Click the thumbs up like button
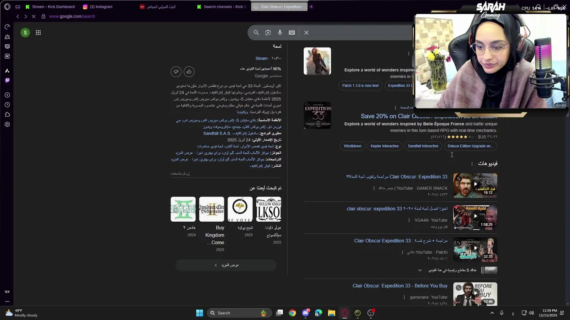 189,72
